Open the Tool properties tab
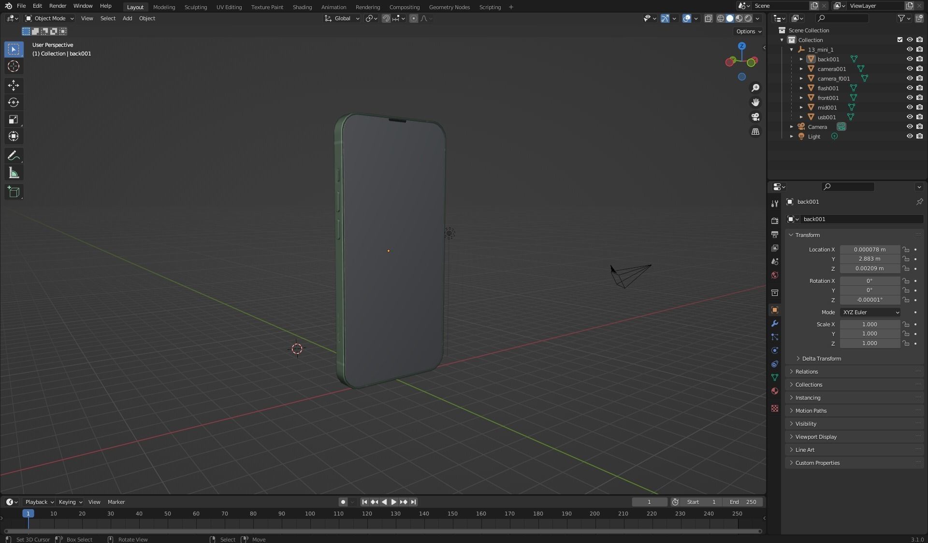Screen dimensions: 928x543 (x=775, y=204)
